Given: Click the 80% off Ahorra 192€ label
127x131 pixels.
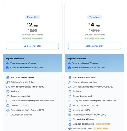Looking at the screenshot, I should point(94,39).
